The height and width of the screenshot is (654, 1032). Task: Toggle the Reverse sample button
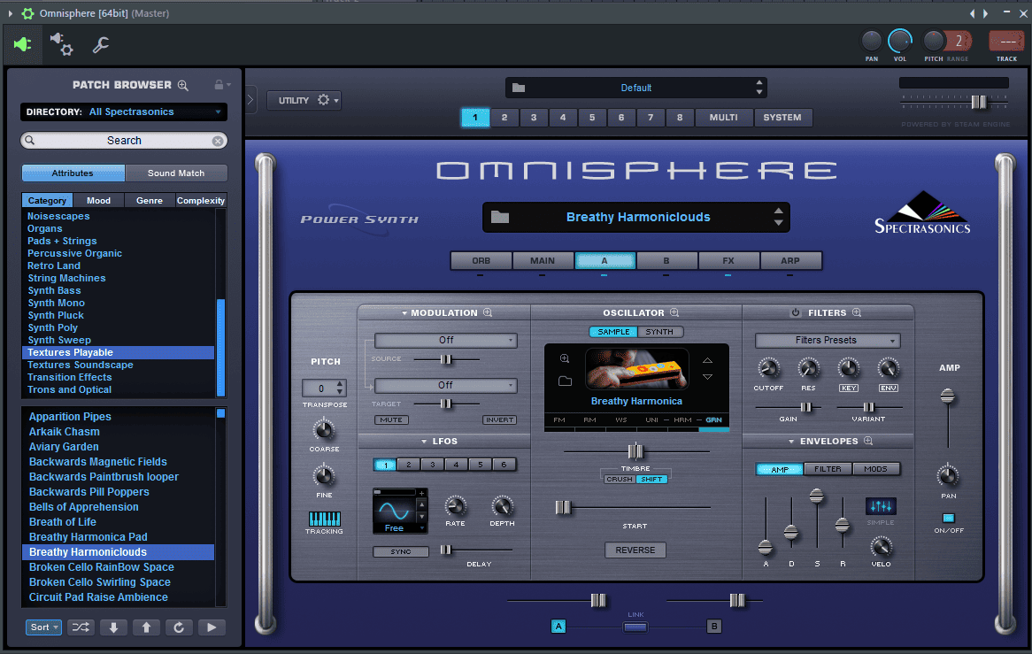(x=635, y=550)
